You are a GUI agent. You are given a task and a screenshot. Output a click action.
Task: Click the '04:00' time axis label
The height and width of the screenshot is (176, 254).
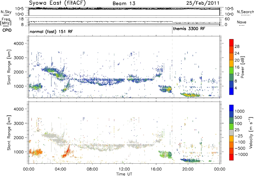tap(61, 169)
